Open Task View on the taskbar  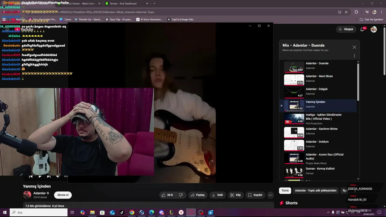point(72,212)
